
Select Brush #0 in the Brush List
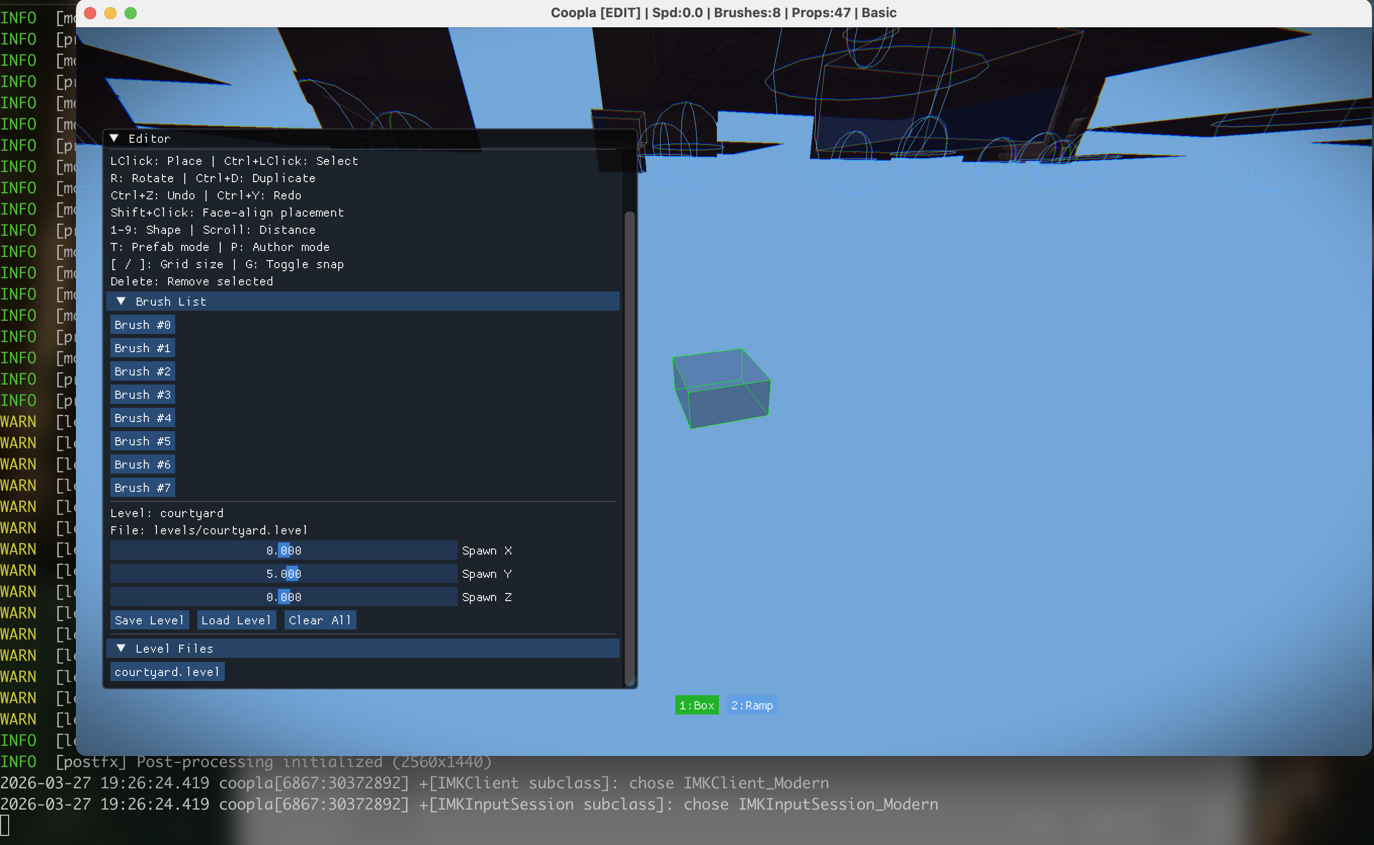click(142, 324)
